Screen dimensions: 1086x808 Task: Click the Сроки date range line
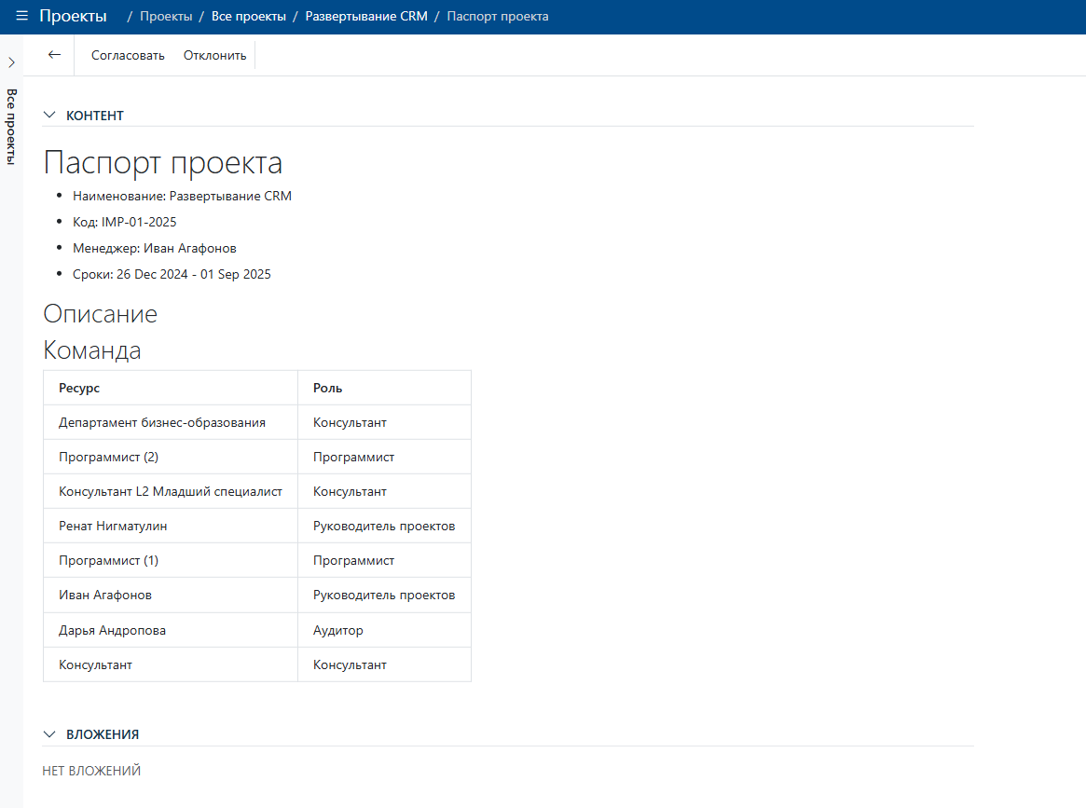pyautogui.click(x=172, y=274)
